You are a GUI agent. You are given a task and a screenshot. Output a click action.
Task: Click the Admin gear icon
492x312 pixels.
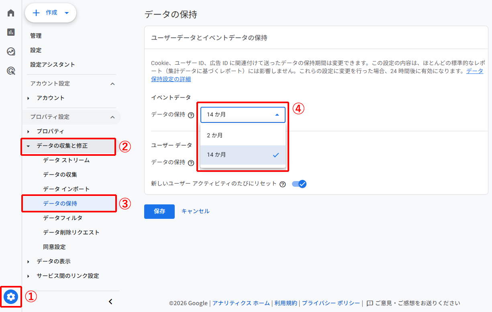[10, 297]
